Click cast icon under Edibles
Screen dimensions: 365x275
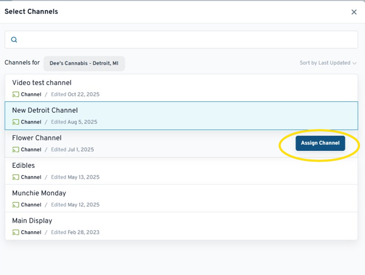click(16, 178)
